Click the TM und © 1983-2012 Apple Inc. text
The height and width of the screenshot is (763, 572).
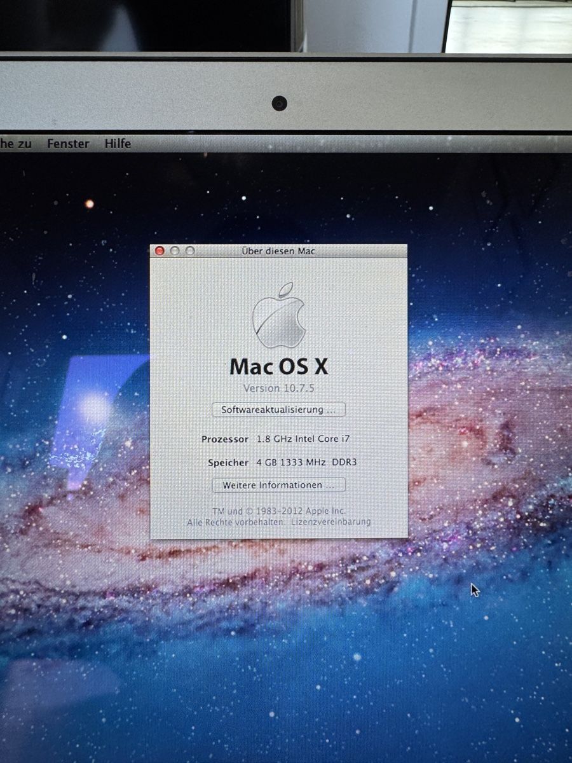click(279, 511)
